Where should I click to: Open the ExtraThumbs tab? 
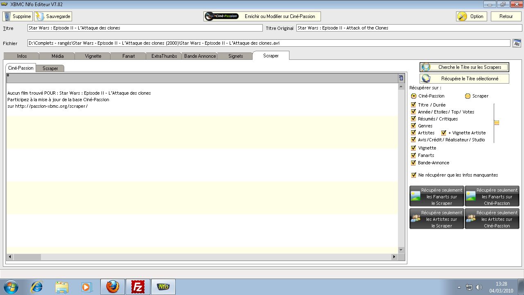(x=164, y=56)
